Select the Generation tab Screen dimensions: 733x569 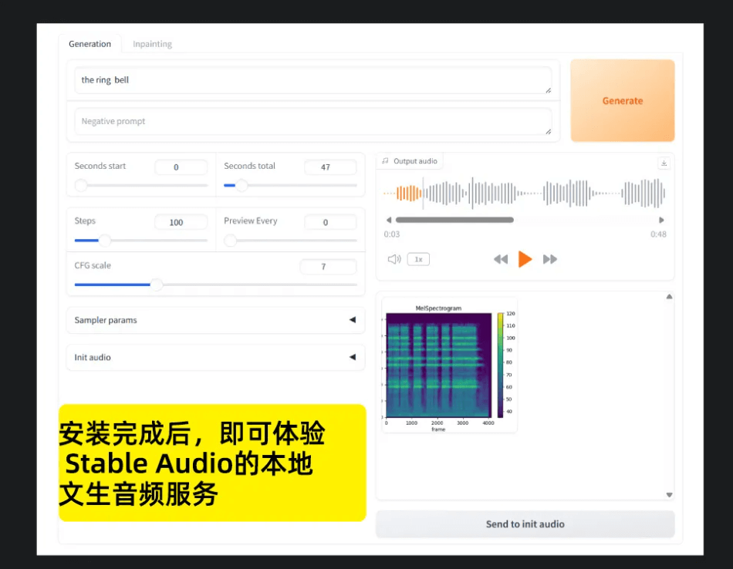pyautogui.click(x=90, y=44)
